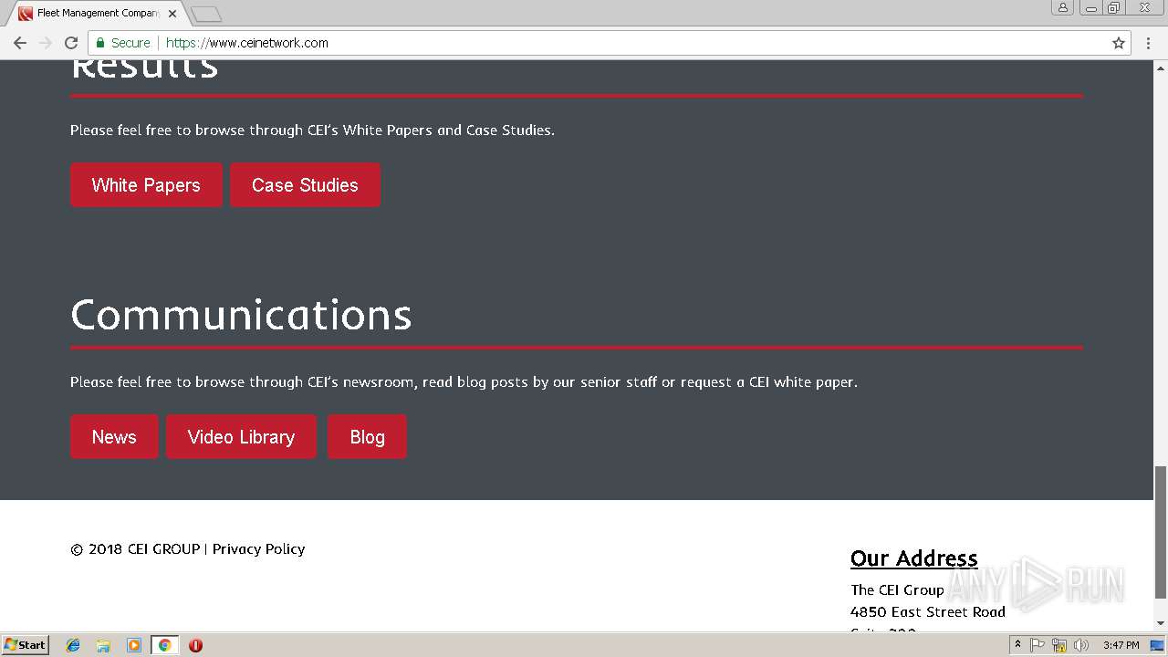The height and width of the screenshot is (657, 1168).
Task: Click the 4850 East Street Road text
Action: 928,611
